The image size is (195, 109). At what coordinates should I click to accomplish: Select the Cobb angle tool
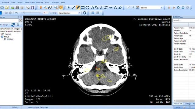tap(106, 8)
